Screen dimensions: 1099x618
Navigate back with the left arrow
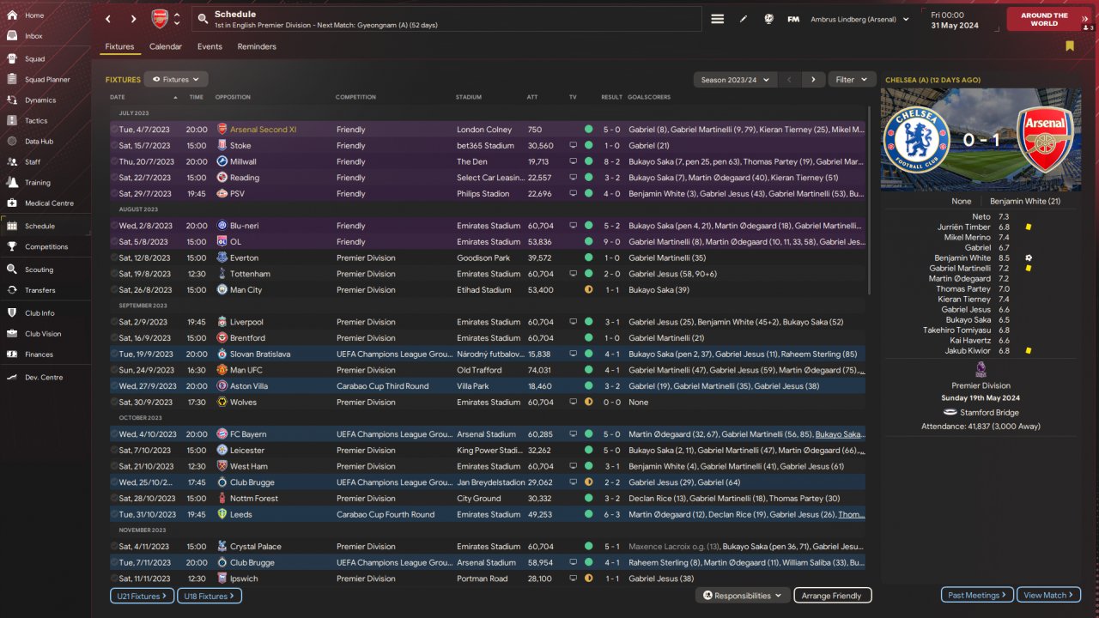[108, 19]
